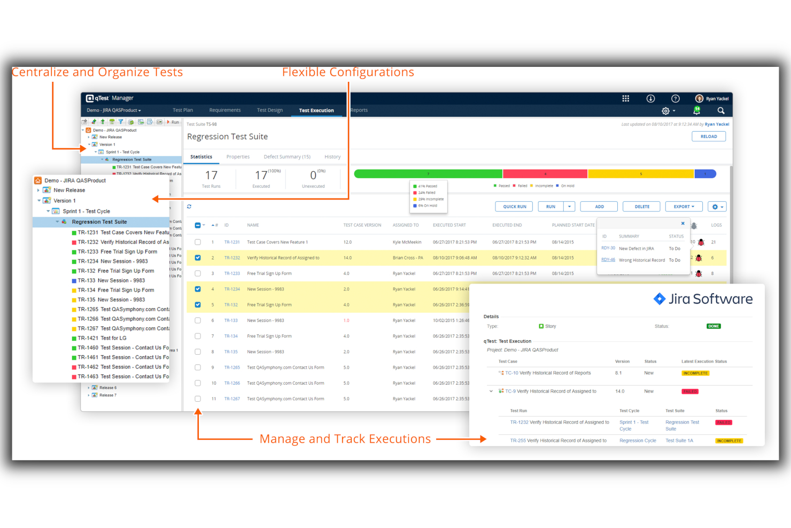The image size is (791, 528).
Task: Click the RELOAD button
Action: coord(709,136)
